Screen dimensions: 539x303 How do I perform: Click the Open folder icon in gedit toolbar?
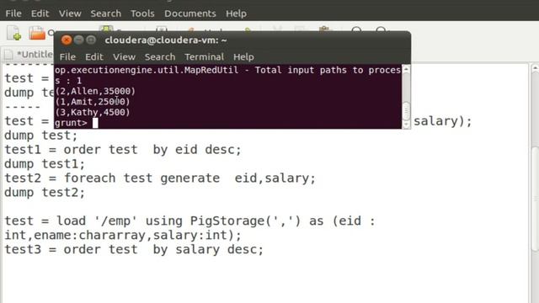(37, 34)
